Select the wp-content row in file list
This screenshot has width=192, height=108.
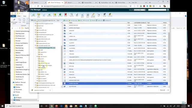[x=115, y=46]
